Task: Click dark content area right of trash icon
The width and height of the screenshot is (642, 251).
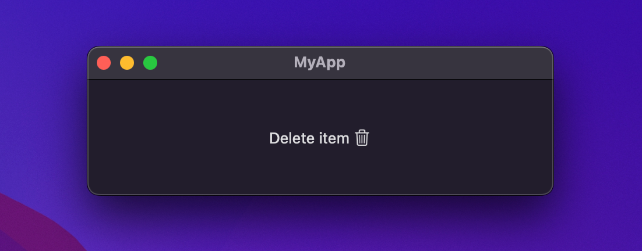Action: 460,138
